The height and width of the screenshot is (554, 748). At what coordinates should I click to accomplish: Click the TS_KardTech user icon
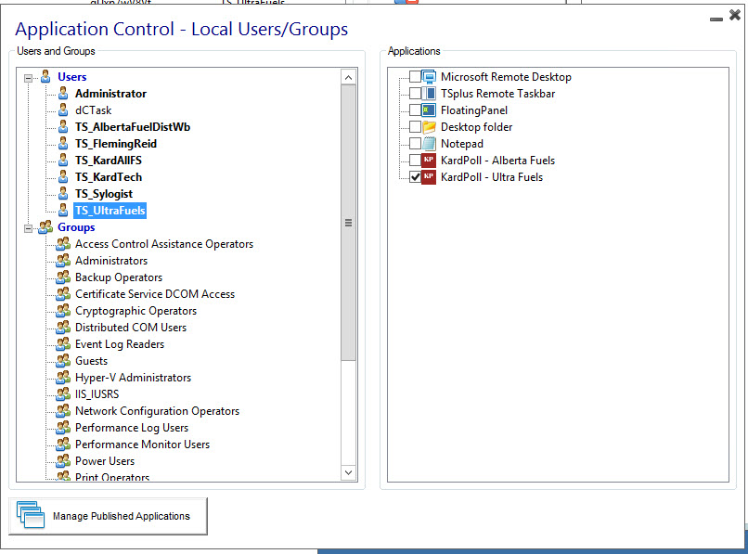pyautogui.click(x=63, y=177)
